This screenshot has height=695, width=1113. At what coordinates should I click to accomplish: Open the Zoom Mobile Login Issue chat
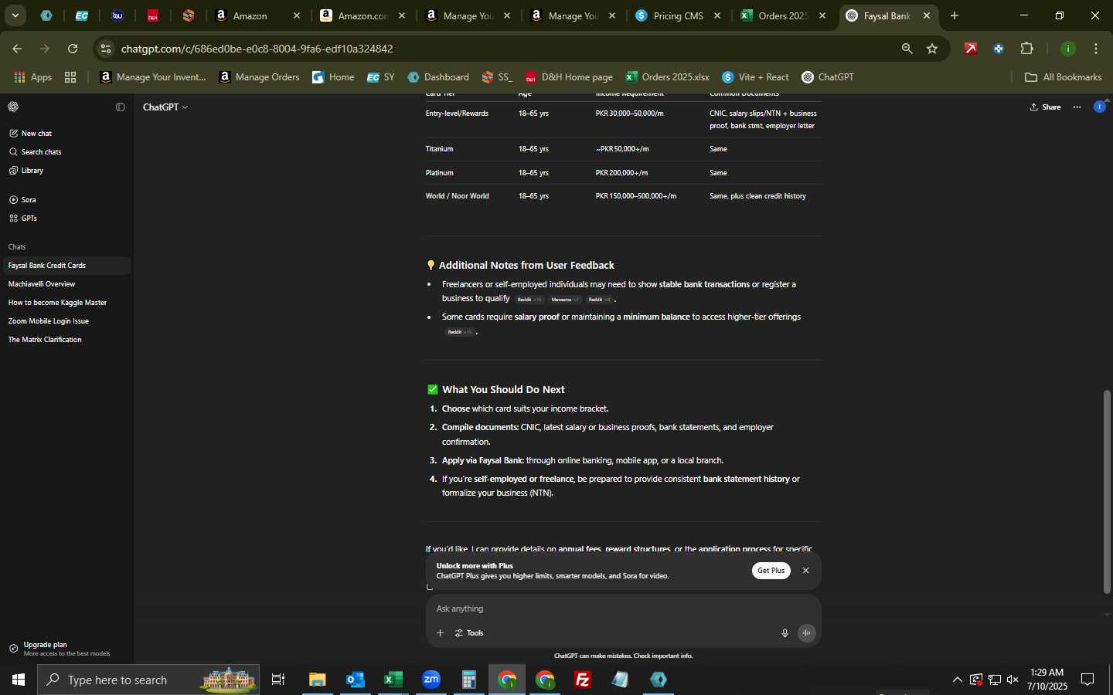pos(66,321)
